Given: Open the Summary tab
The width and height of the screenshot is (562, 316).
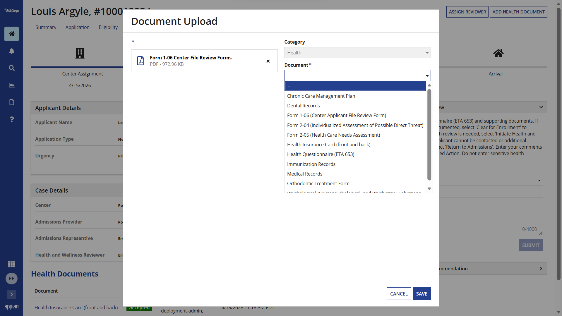Looking at the screenshot, I should point(46,27).
